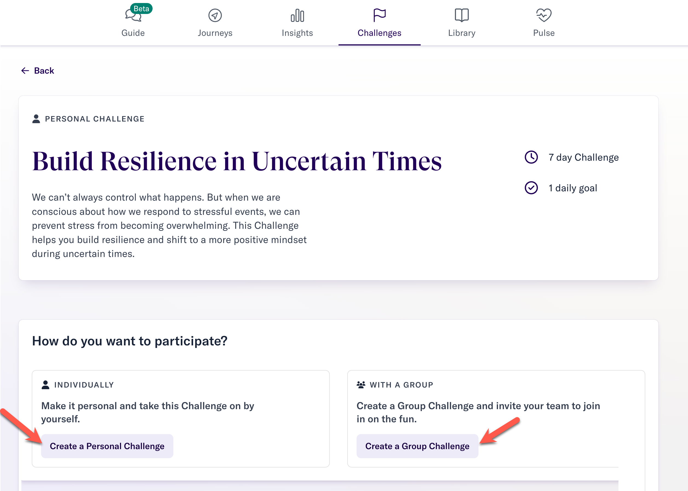Click the clock icon beside 7 day Challenge
This screenshot has height=491, width=688.
click(531, 157)
